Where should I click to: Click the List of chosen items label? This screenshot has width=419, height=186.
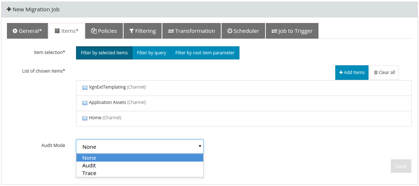tap(44, 71)
